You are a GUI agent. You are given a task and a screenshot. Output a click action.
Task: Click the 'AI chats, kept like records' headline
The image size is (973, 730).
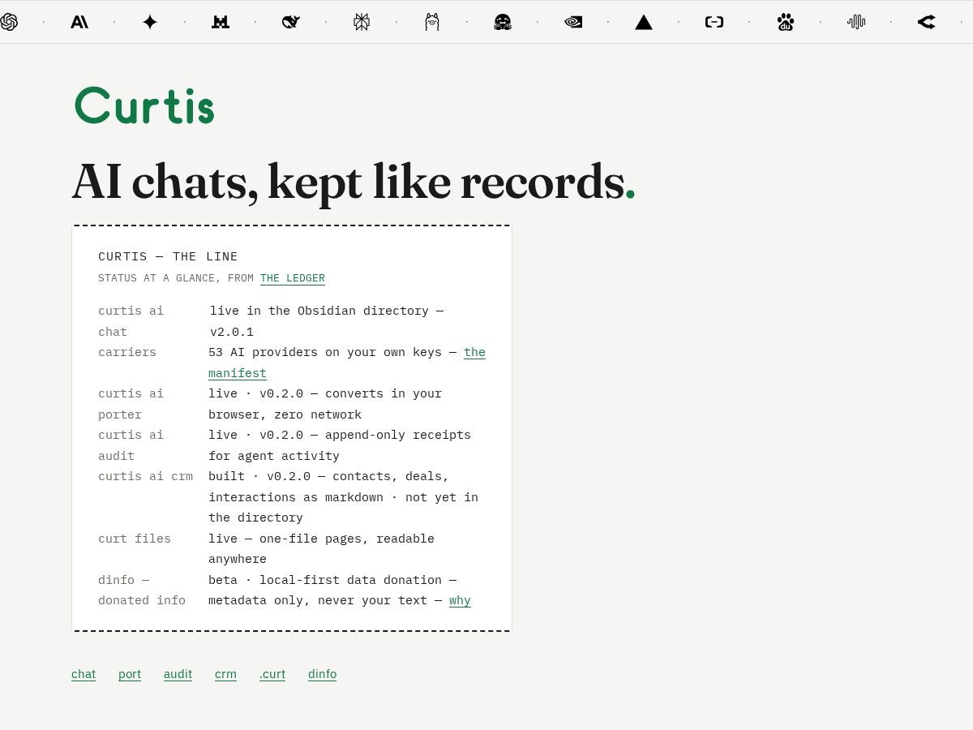pos(354,182)
